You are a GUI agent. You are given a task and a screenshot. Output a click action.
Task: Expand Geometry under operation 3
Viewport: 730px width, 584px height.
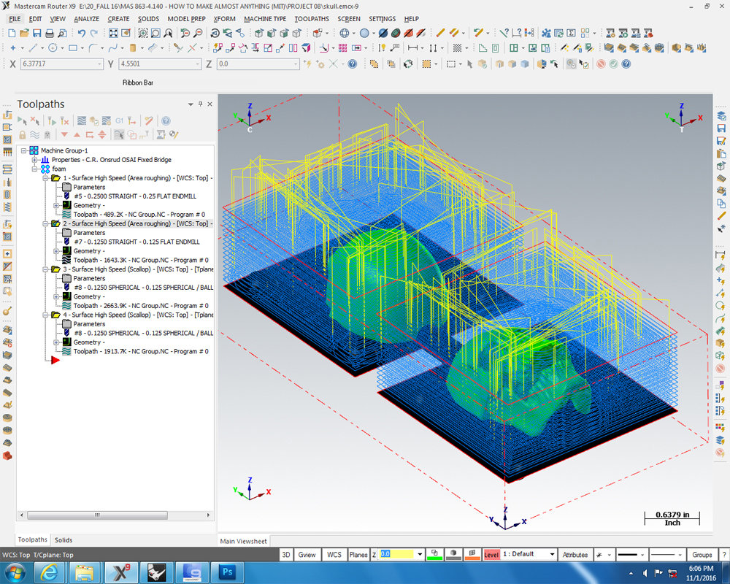(56, 296)
